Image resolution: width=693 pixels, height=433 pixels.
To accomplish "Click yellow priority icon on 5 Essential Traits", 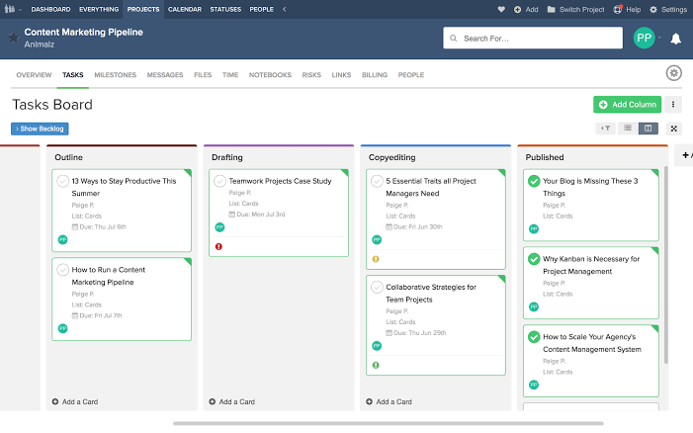I will coord(376,259).
